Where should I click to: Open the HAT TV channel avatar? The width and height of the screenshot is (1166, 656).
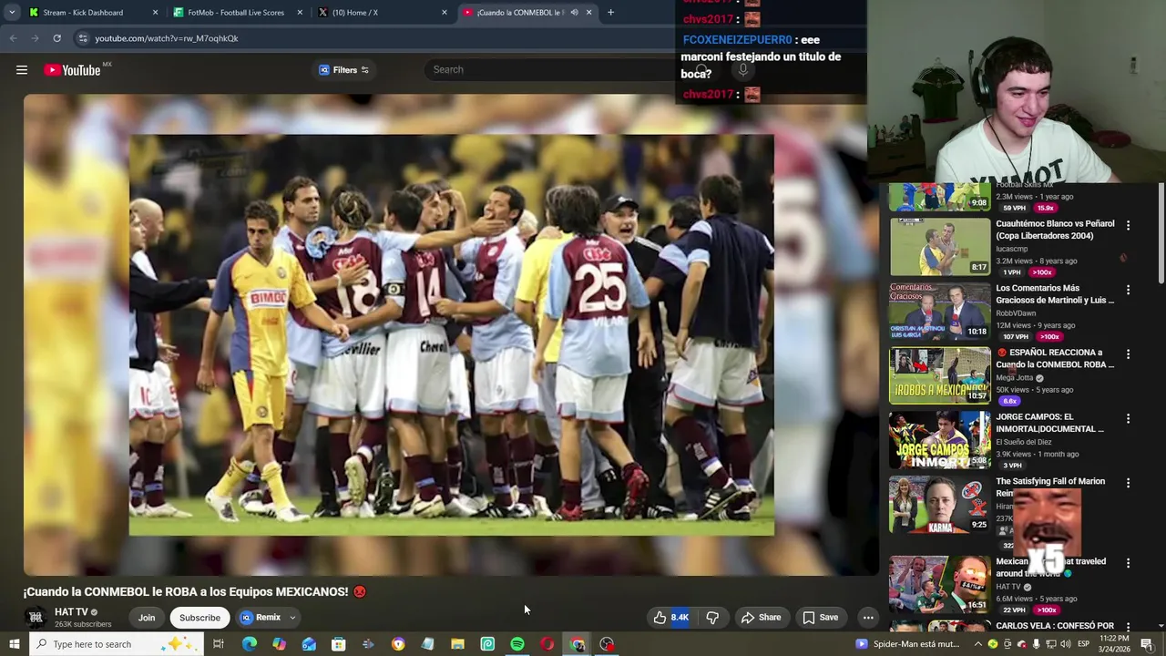point(36,618)
